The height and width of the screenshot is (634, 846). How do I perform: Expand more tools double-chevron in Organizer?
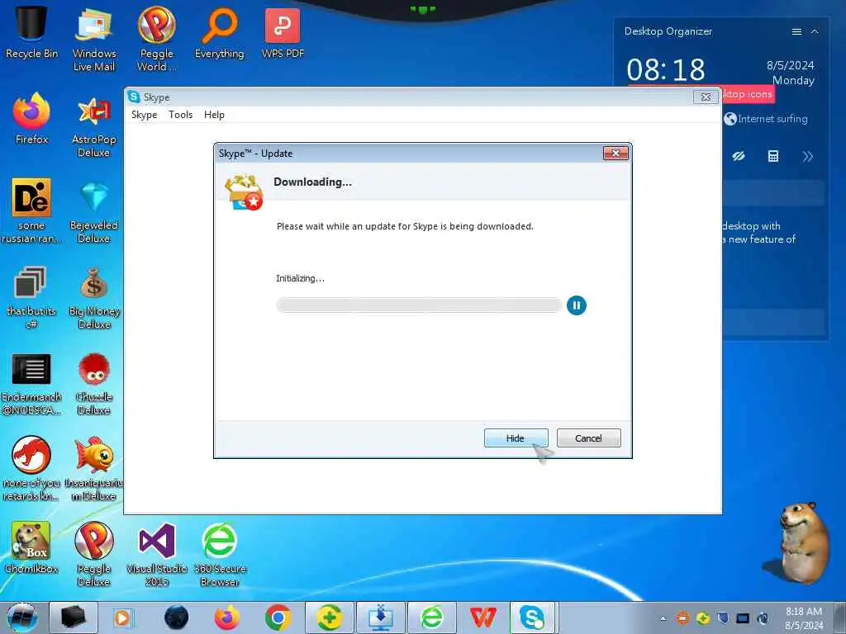(808, 156)
